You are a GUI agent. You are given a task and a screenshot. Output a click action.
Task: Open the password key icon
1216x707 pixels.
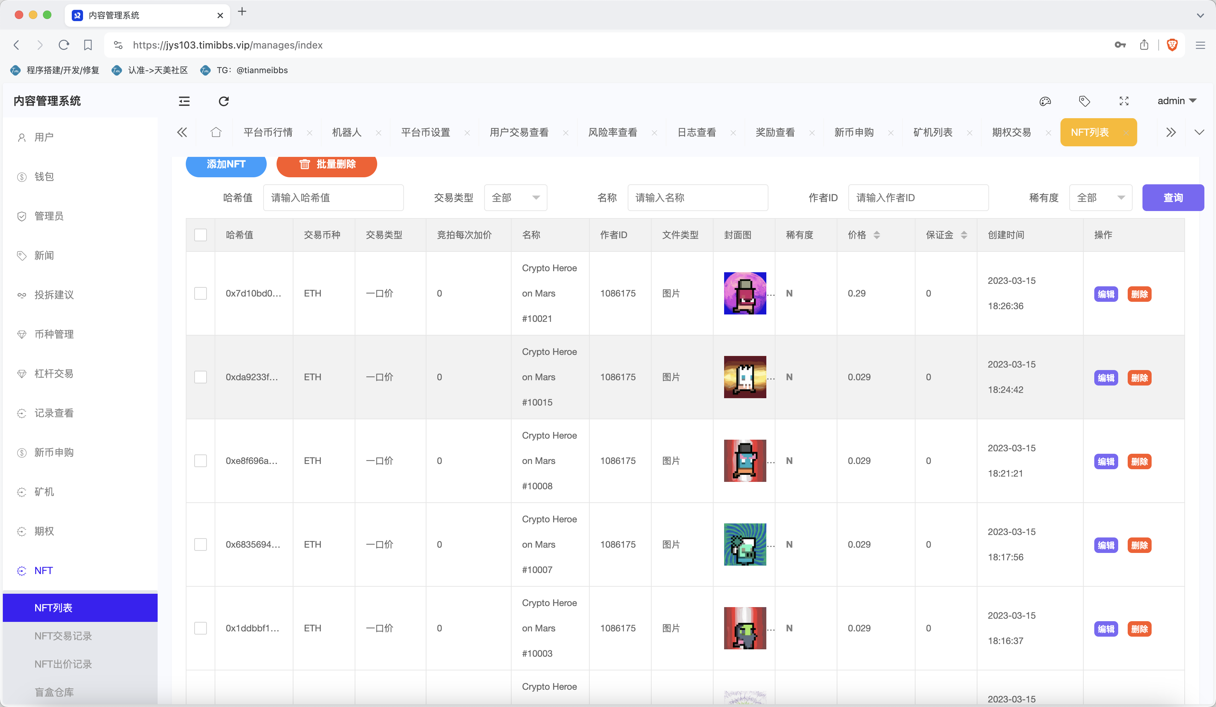coord(1120,45)
